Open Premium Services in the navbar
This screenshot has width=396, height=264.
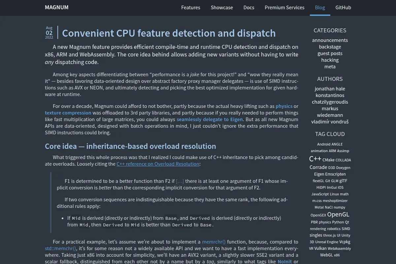(284, 7)
